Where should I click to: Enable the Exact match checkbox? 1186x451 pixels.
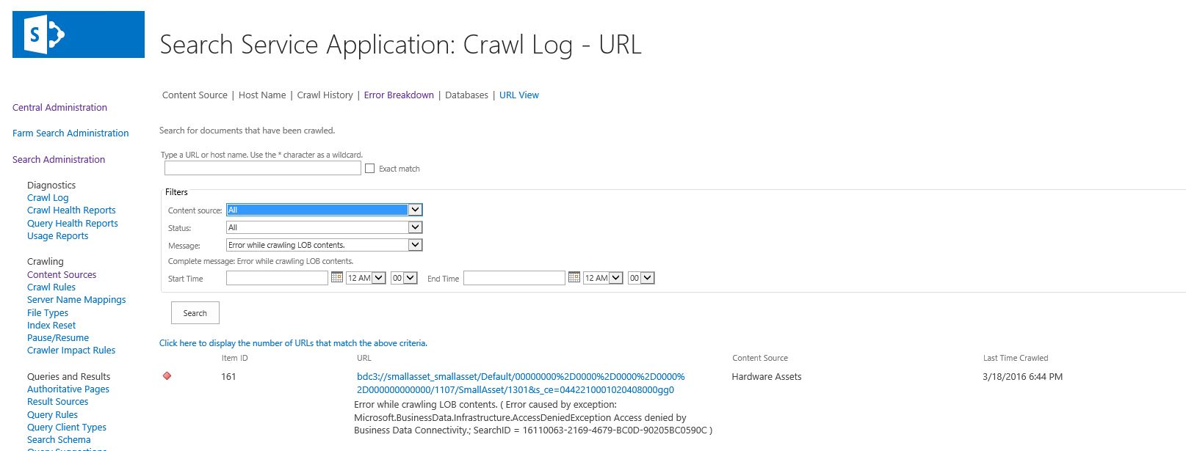tap(369, 169)
